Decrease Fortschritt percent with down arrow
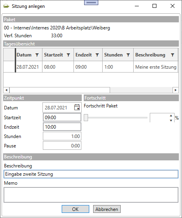 [x=171, y=120]
